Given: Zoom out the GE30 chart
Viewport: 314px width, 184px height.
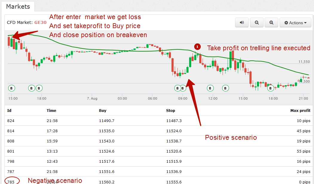Looking at the screenshot, I should (257, 23).
